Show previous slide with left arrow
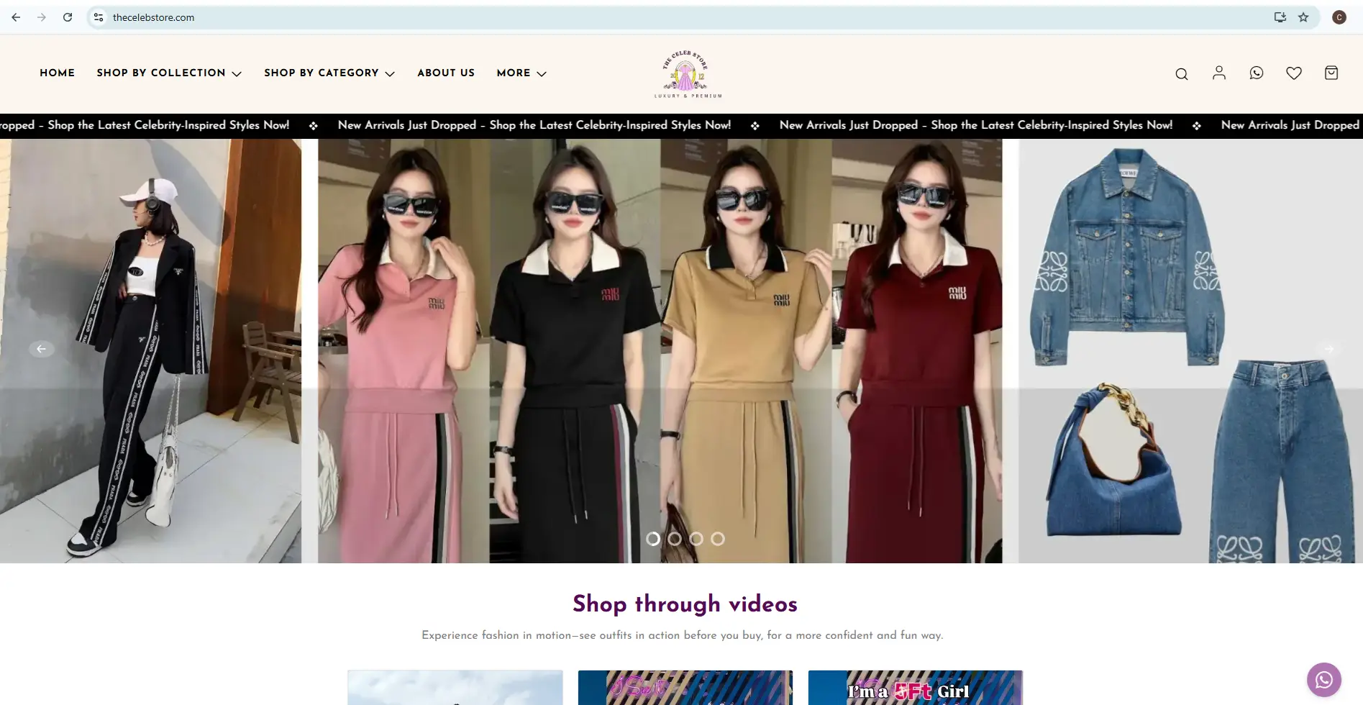This screenshot has height=705, width=1363. 42,349
